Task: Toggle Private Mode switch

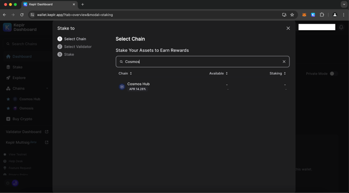Action: tap(333, 74)
